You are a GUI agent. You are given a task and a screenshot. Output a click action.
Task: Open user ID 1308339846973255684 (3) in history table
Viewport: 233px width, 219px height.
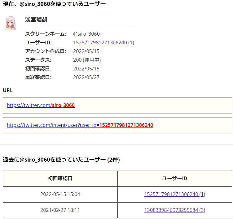coord(175,210)
